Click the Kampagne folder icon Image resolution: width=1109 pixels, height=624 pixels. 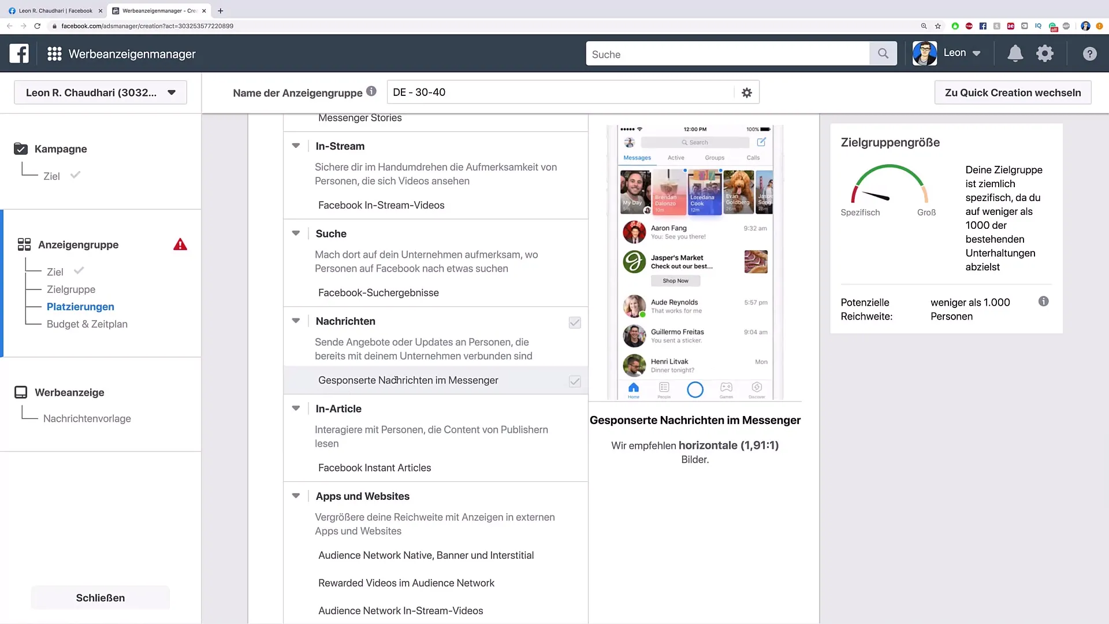coord(21,148)
